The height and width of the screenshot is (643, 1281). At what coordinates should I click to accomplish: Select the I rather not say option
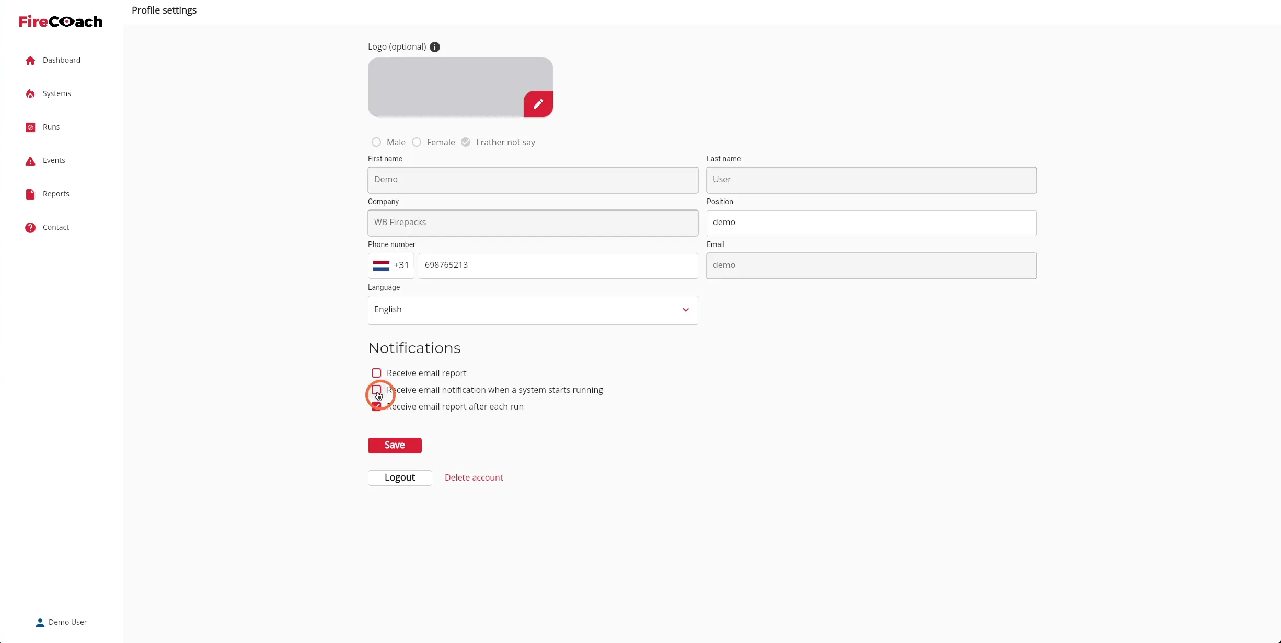[466, 142]
